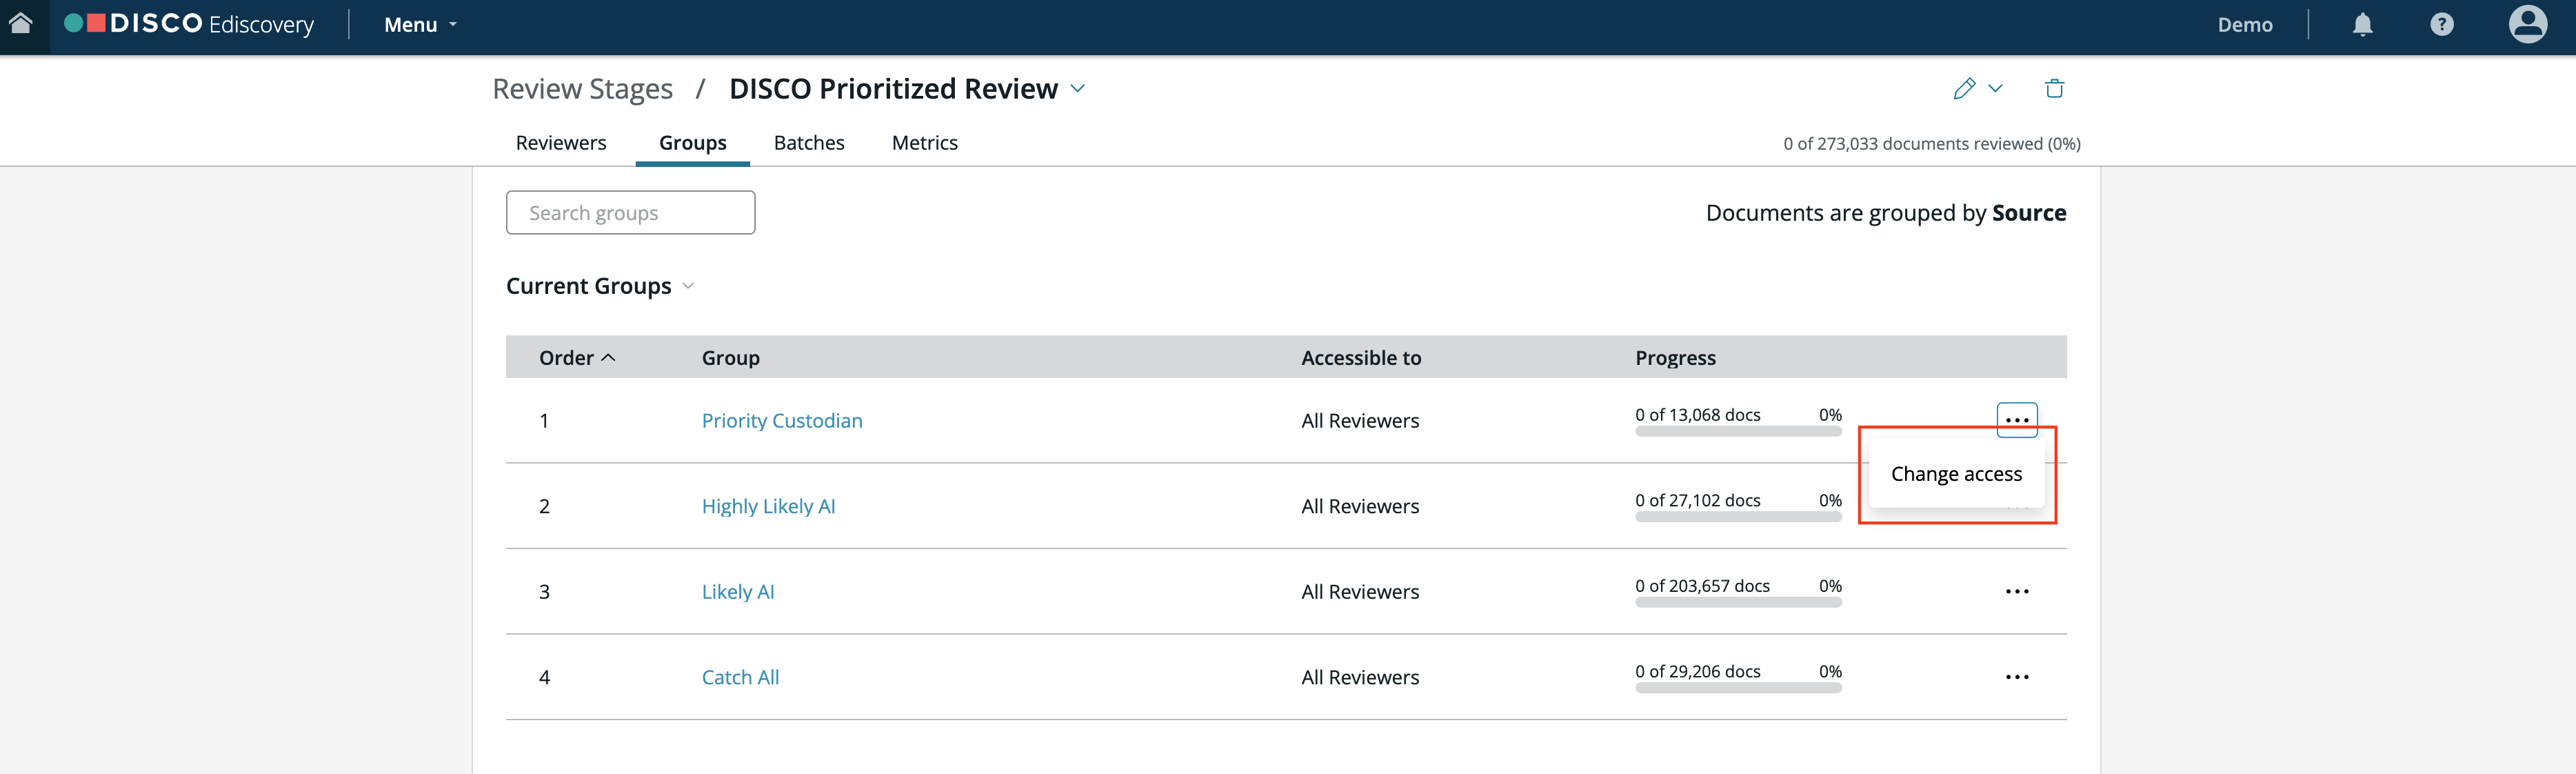The height and width of the screenshot is (774, 2576).
Task: Delete the review stage with trash icon
Action: click(x=2054, y=88)
